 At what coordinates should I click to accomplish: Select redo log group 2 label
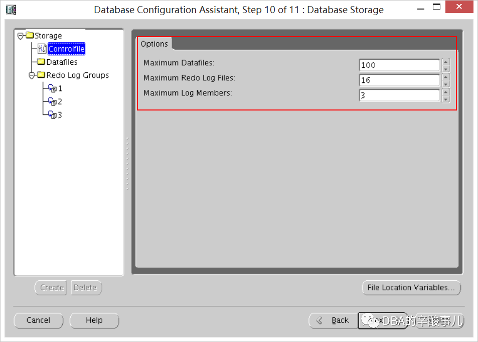60,101
